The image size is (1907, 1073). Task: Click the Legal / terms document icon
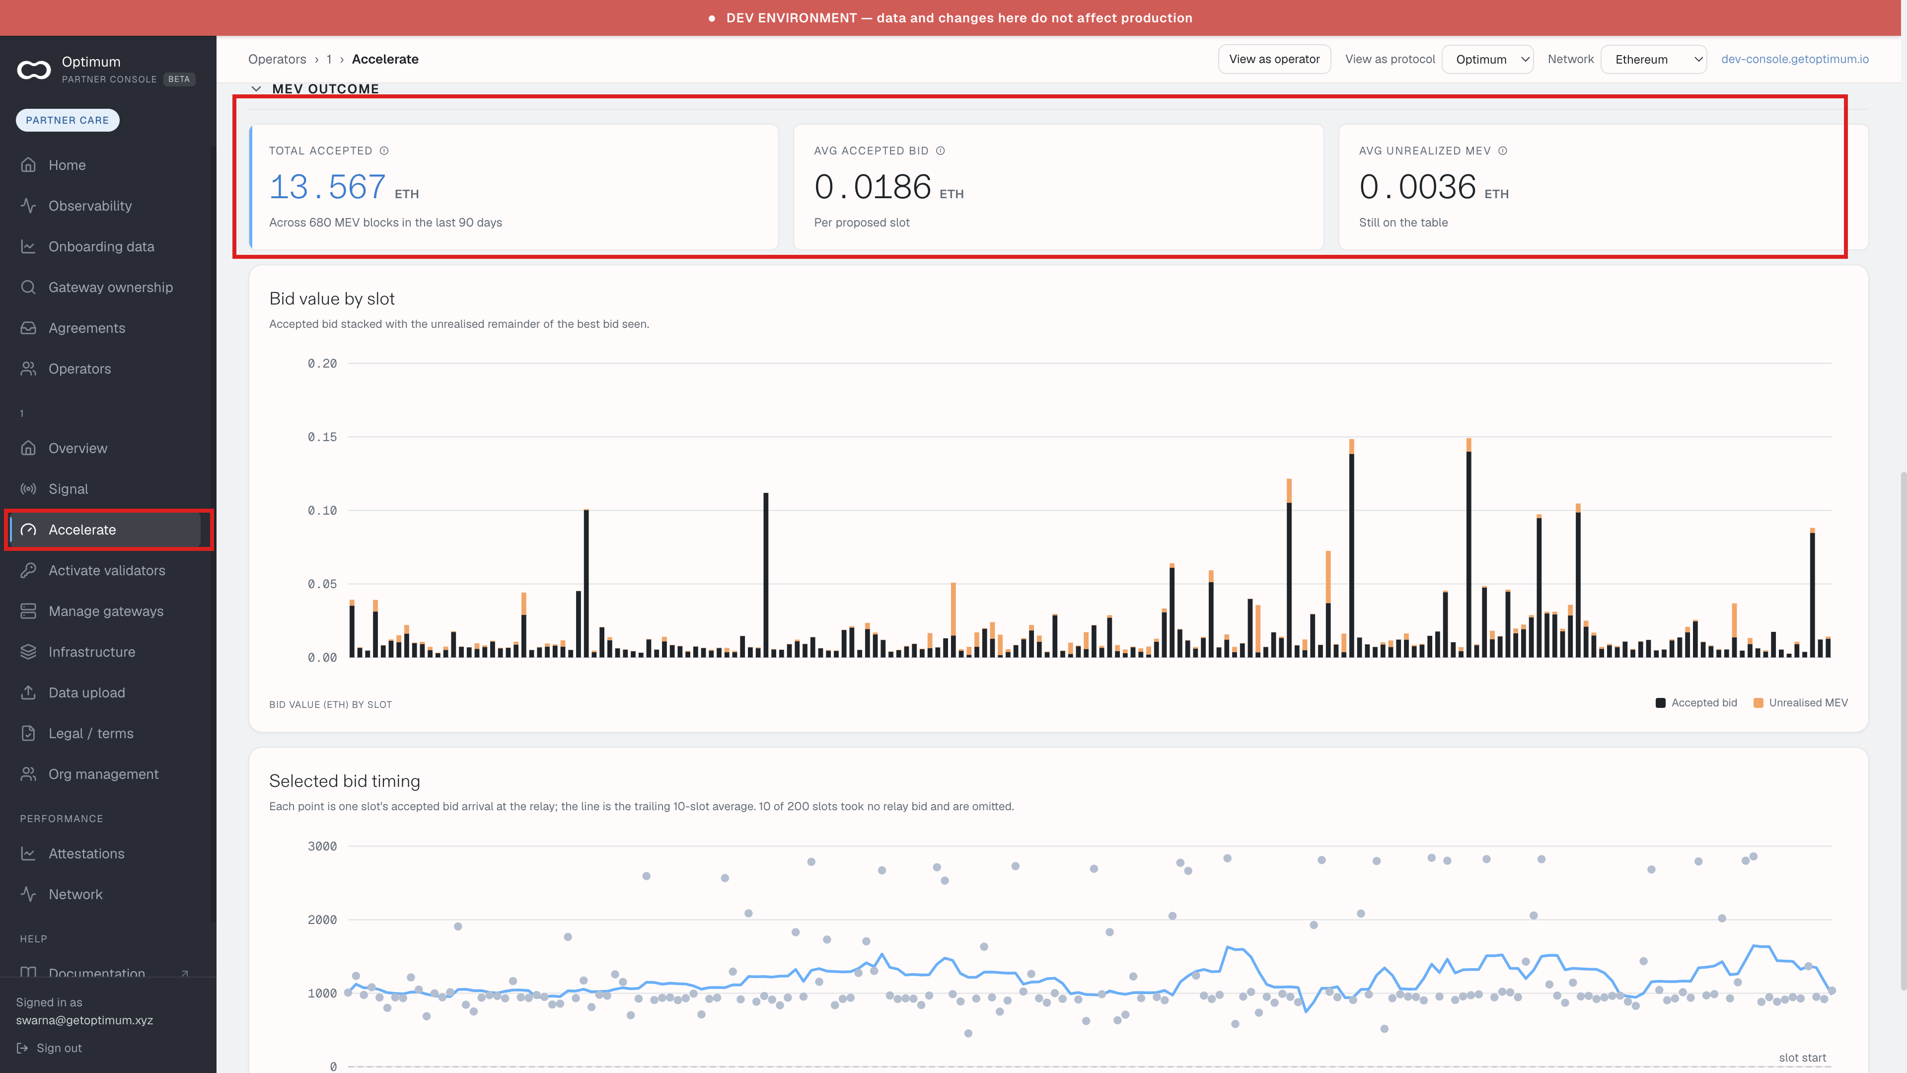pos(28,732)
